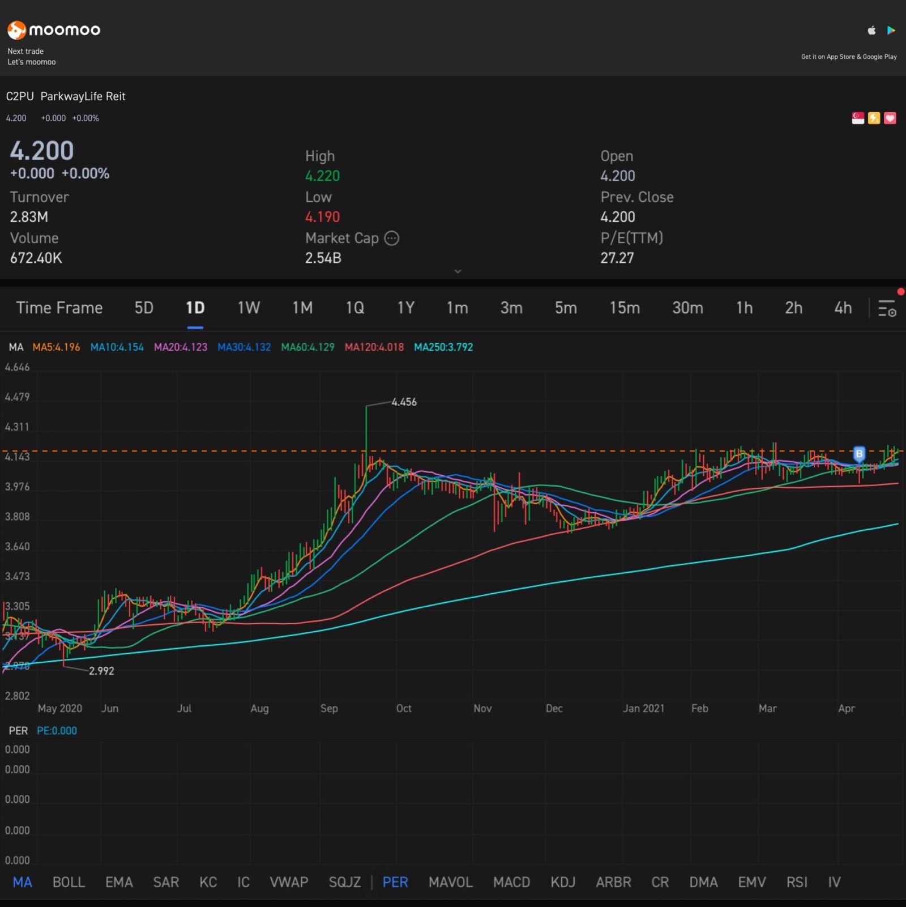Click the MA10:4.154 legend label
Image resolution: width=906 pixels, height=907 pixels.
pos(117,347)
